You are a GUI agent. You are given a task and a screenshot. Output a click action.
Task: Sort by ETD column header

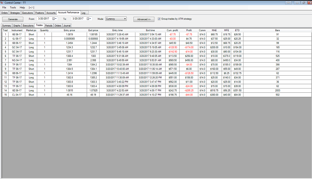[x=237, y=30]
